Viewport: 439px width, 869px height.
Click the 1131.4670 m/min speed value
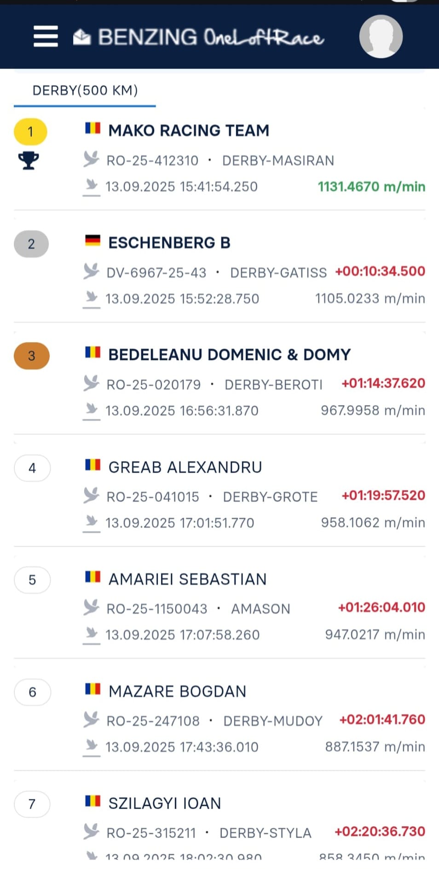point(371,187)
